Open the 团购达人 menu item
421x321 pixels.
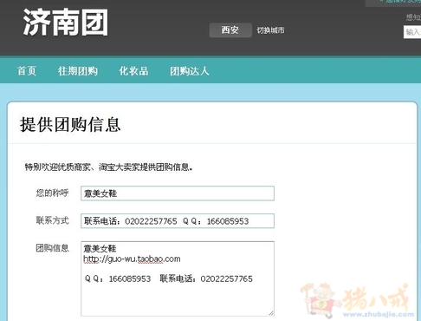tap(189, 71)
